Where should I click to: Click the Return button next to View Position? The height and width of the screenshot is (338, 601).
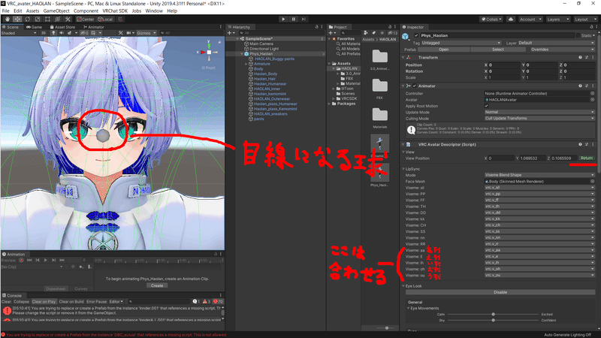[x=587, y=158]
